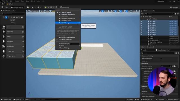Open the Net Mode submenu
Screen dimensions: 180x101
click(x=68, y=46)
